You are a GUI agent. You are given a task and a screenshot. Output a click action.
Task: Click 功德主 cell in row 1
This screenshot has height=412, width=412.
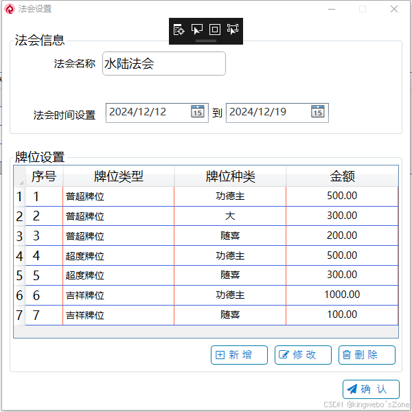pyautogui.click(x=230, y=196)
